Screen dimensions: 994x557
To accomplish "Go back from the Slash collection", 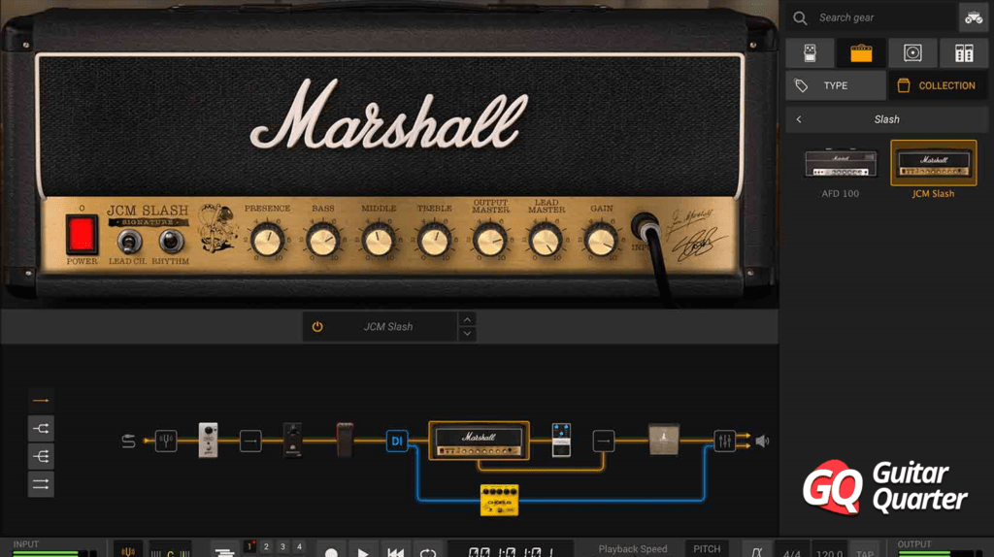I will pyautogui.click(x=799, y=119).
